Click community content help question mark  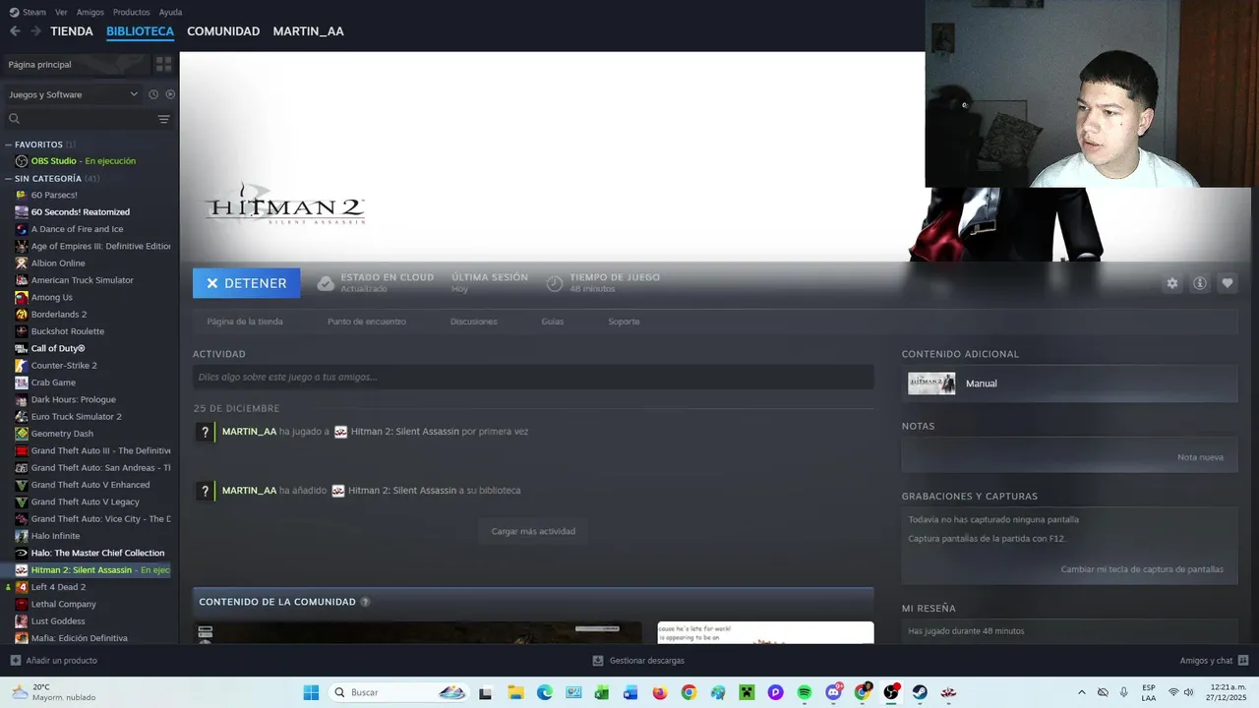coord(365,602)
